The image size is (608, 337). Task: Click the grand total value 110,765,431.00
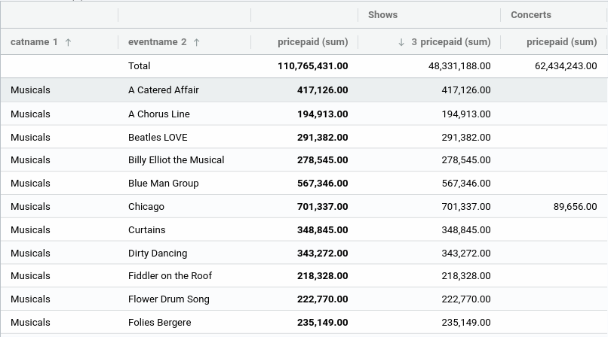(312, 66)
